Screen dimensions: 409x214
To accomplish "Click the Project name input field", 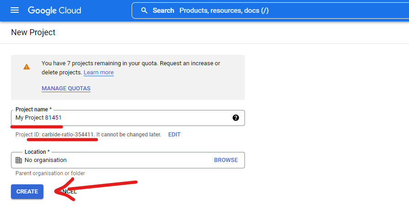I will [x=128, y=118].
